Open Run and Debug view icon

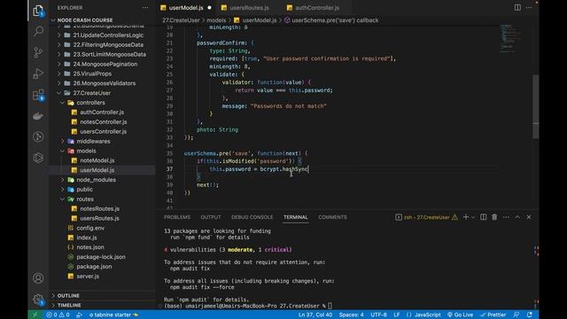pos(38,74)
